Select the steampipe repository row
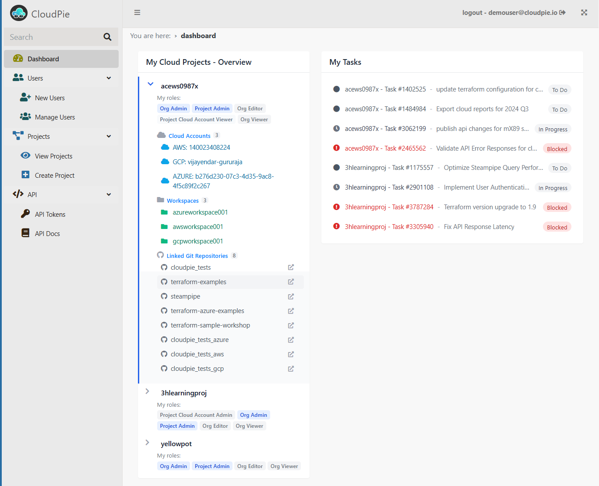The width and height of the screenshot is (599, 486). click(x=230, y=296)
